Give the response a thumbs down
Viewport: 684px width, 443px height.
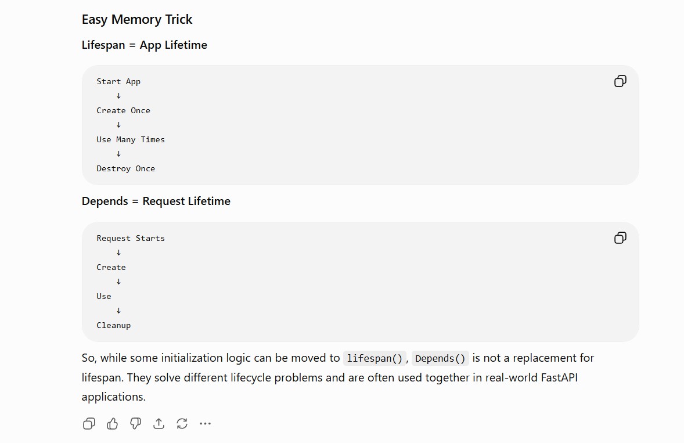point(136,423)
